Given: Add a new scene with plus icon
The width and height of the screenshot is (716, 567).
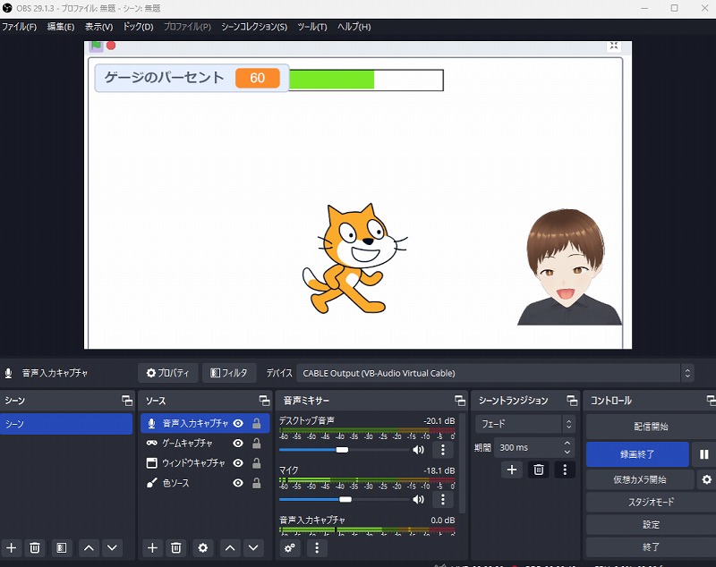Looking at the screenshot, I should click(12, 547).
